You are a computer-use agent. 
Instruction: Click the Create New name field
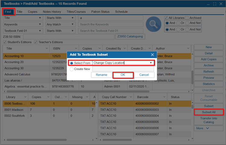pyautogui.click(x=123, y=69)
